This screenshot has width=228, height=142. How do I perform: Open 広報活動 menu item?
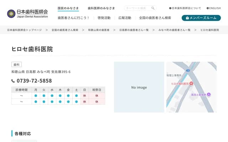pyautogui.click(x=125, y=18)
